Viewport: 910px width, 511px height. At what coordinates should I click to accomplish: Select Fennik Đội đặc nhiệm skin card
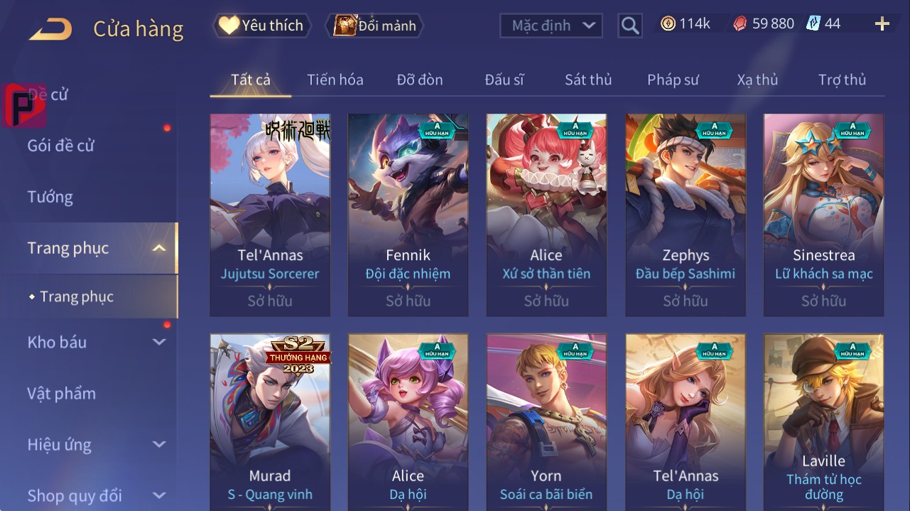click(x=408, y=215)
